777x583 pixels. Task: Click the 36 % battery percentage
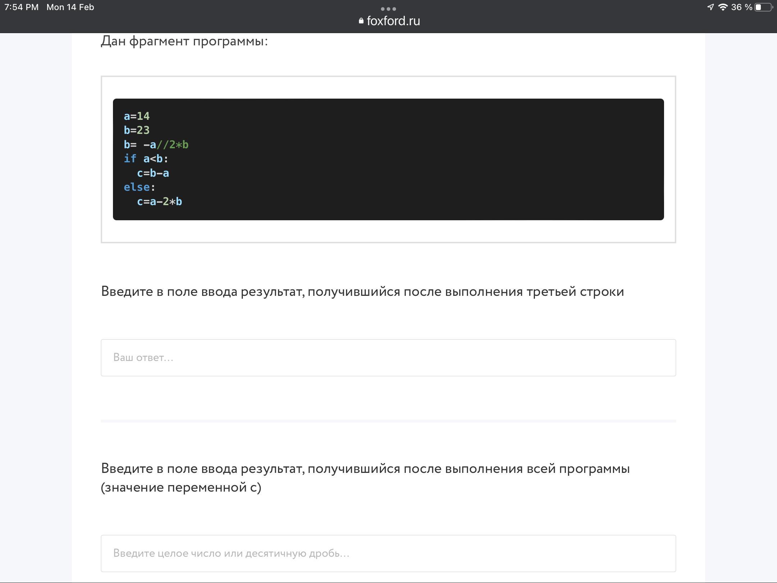tap(741, 7)
